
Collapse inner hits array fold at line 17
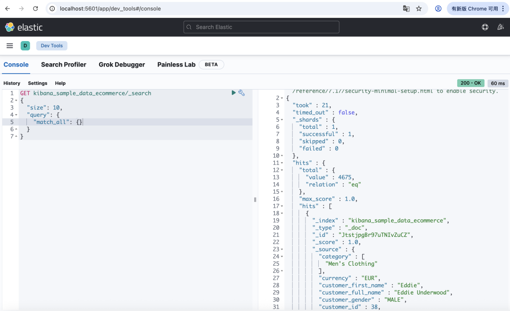click(x=282, y=206)
